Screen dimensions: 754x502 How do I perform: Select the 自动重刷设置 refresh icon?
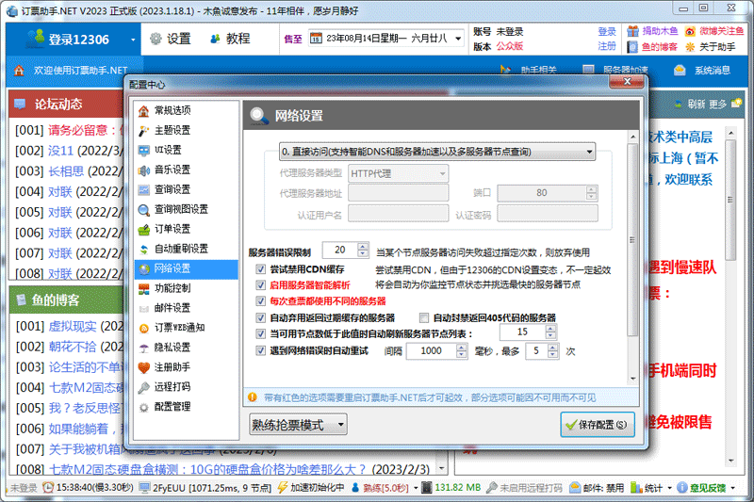click(x=144, y=250)
